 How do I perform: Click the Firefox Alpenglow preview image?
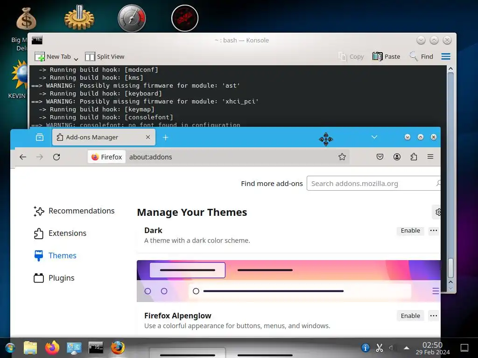click(x=288, y=281)
